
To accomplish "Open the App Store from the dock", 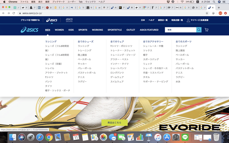I will (x=167, y=137).
